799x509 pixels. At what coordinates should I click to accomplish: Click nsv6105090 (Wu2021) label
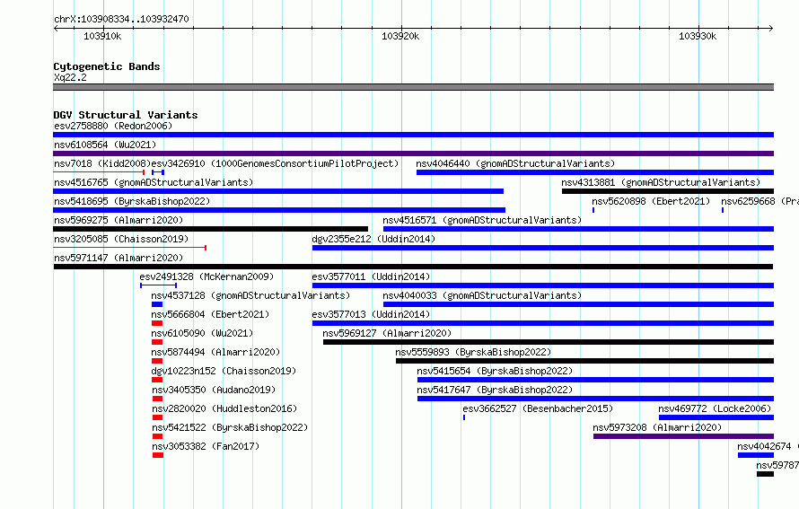pyautogui.click(x=202, y=333)
